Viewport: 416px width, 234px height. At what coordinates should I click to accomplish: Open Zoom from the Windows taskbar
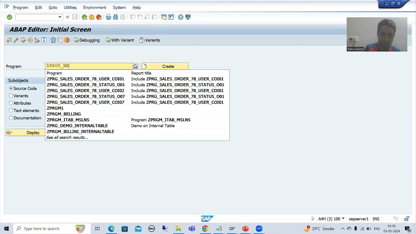(x=259, y=228)
